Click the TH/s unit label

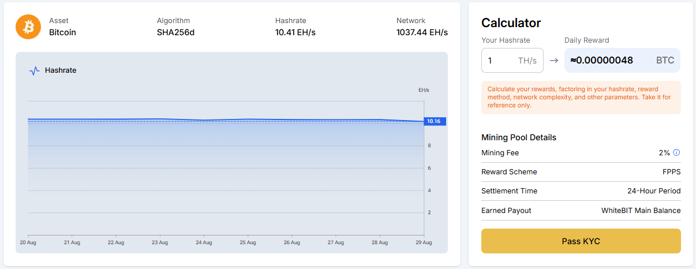click(527, 60)
